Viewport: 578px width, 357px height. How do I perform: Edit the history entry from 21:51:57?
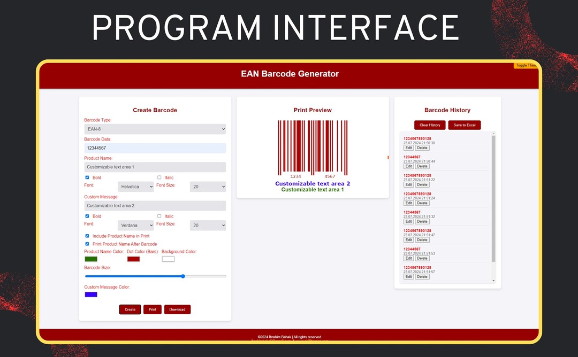pyautogui.click(x=408, y=277)
